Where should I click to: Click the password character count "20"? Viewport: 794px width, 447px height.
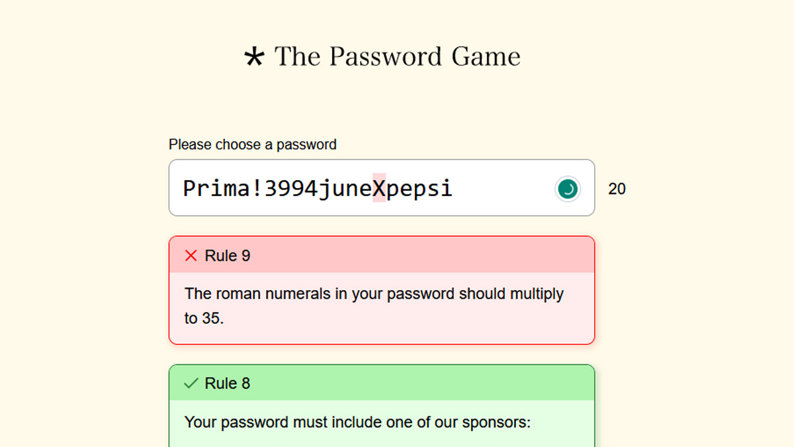(617, 189)
